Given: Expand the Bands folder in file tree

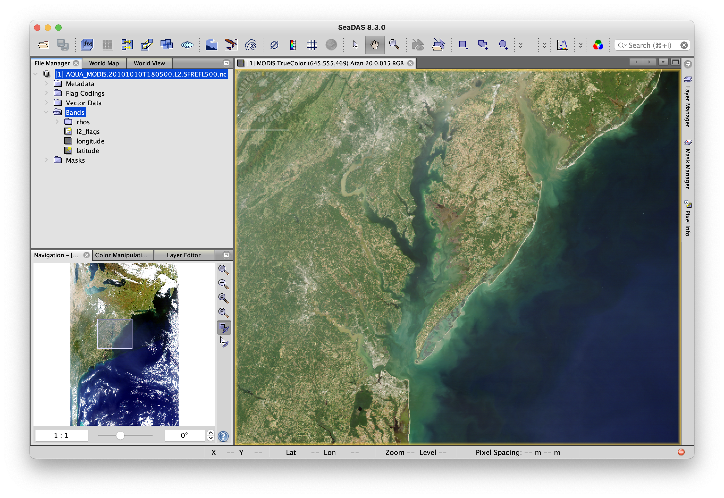Looking at the screenshot, I should (x=47, y=112).
